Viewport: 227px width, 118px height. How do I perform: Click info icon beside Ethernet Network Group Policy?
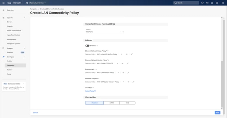(x=108, y=51)
